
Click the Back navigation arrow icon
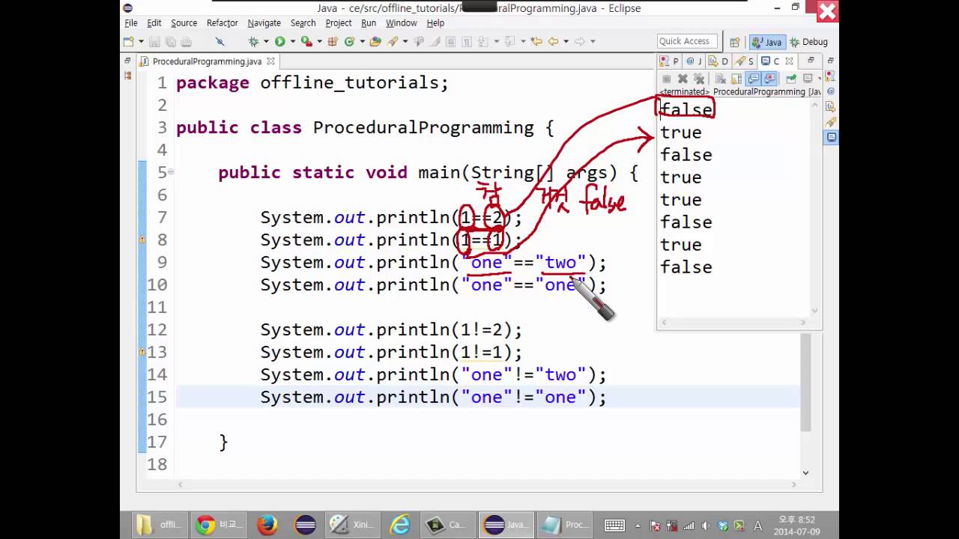click(x=553, y=42)
